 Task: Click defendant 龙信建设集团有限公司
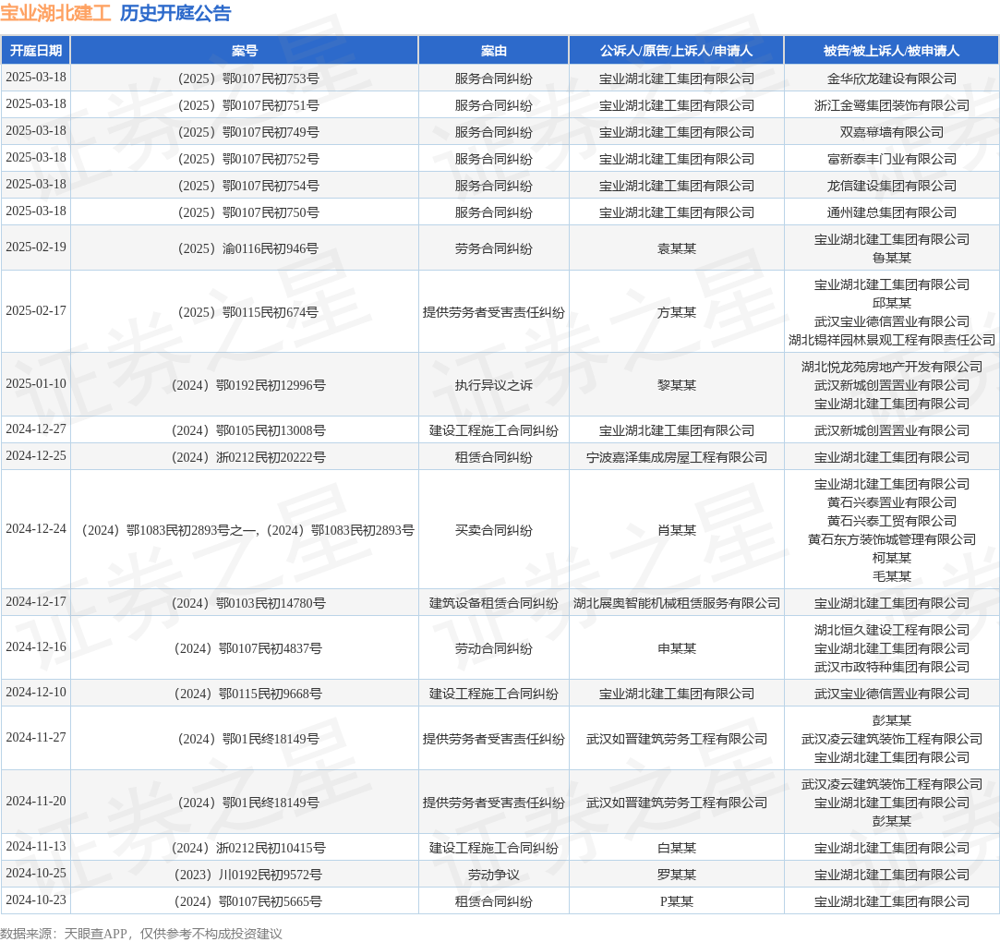(892, 187)
